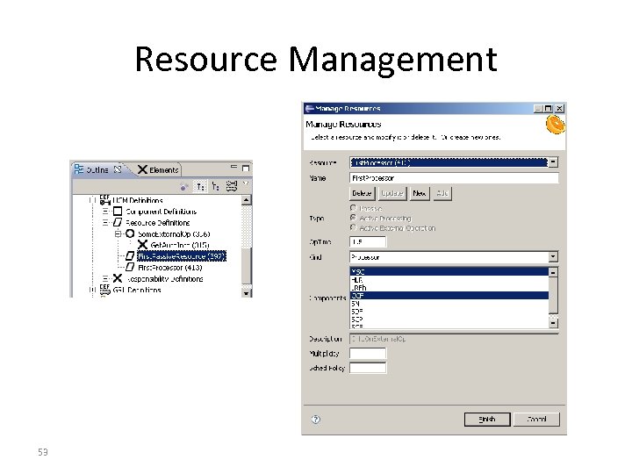Image resolution: width=632 pixels, height=474 pixels.
Task: Click the Multiplicity input field
Action: click(368, 353)
